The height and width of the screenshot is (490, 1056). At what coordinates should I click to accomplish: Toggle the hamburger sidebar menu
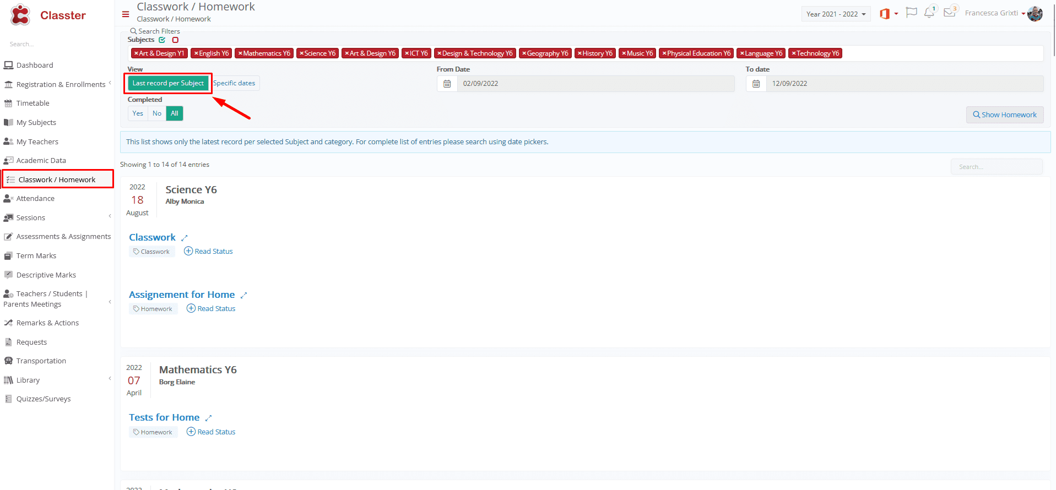pyautogui.click(x=126, y=14)
